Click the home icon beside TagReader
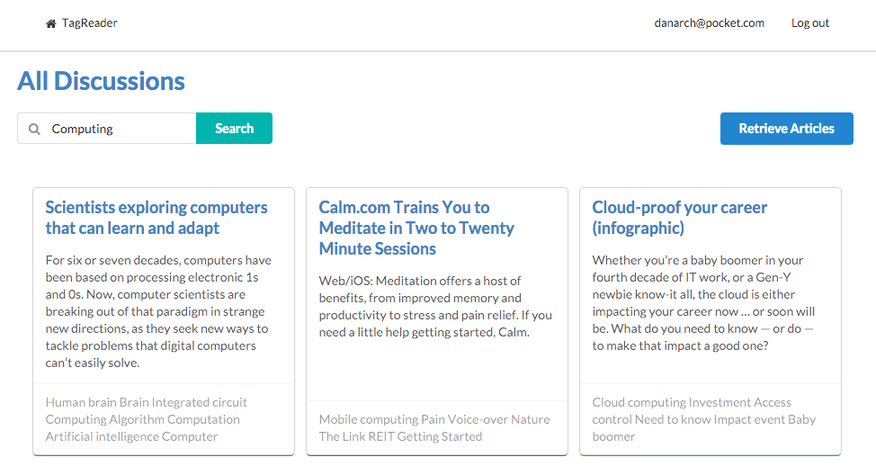Screen dimensions: 876x466 click(51, 23)
